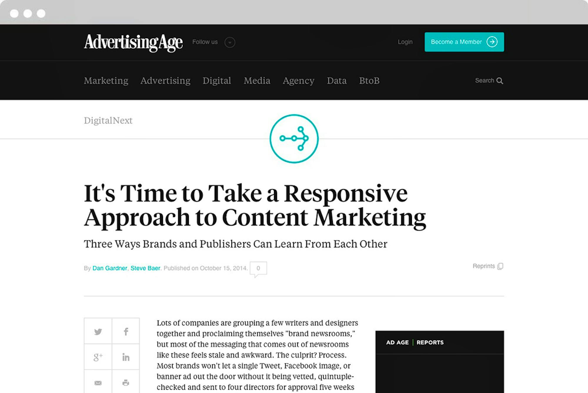Share via the LinkedIn icon
The width and height of the screenshot is (588, 393).
(x=126, y=357)
